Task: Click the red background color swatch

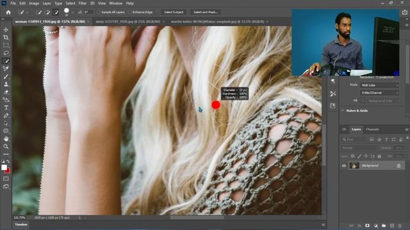Action: tap(8, 171)
